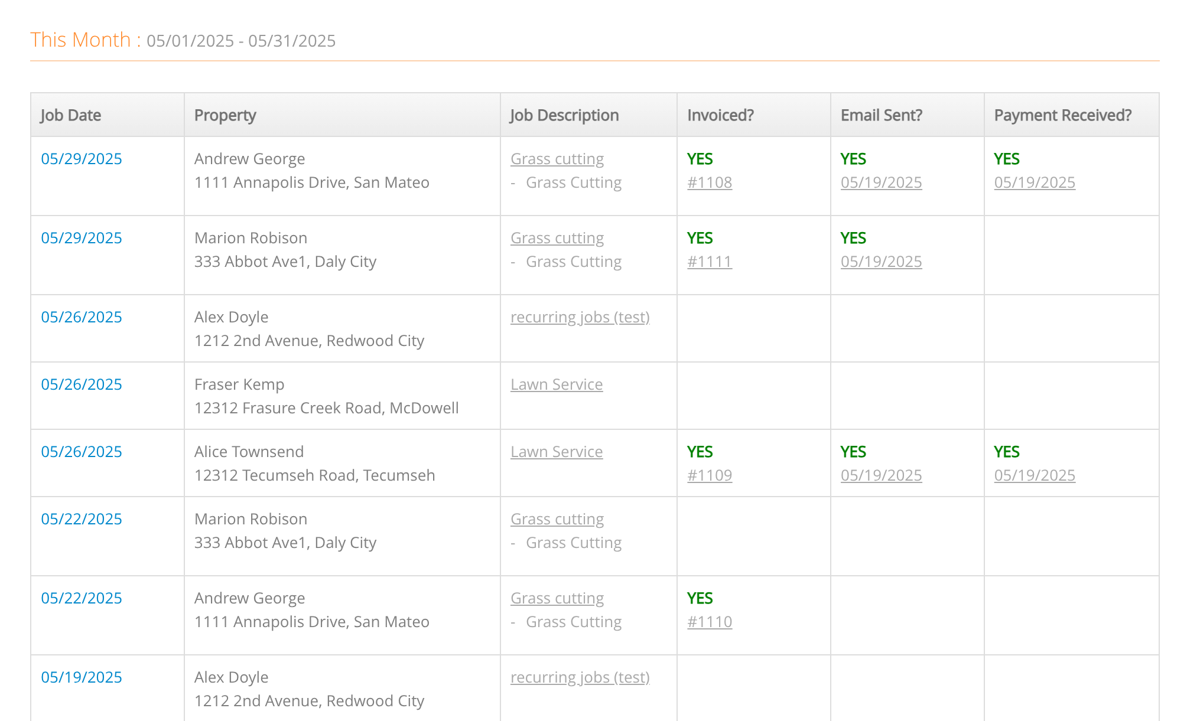Viewport: 1187px width, 721px height.
Task: Open Grass cutting job for invoice #1108
Action: coord(557,159)
